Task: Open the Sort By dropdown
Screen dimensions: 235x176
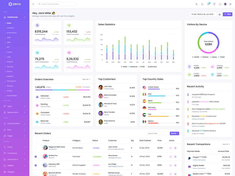Action: (174, 133)
